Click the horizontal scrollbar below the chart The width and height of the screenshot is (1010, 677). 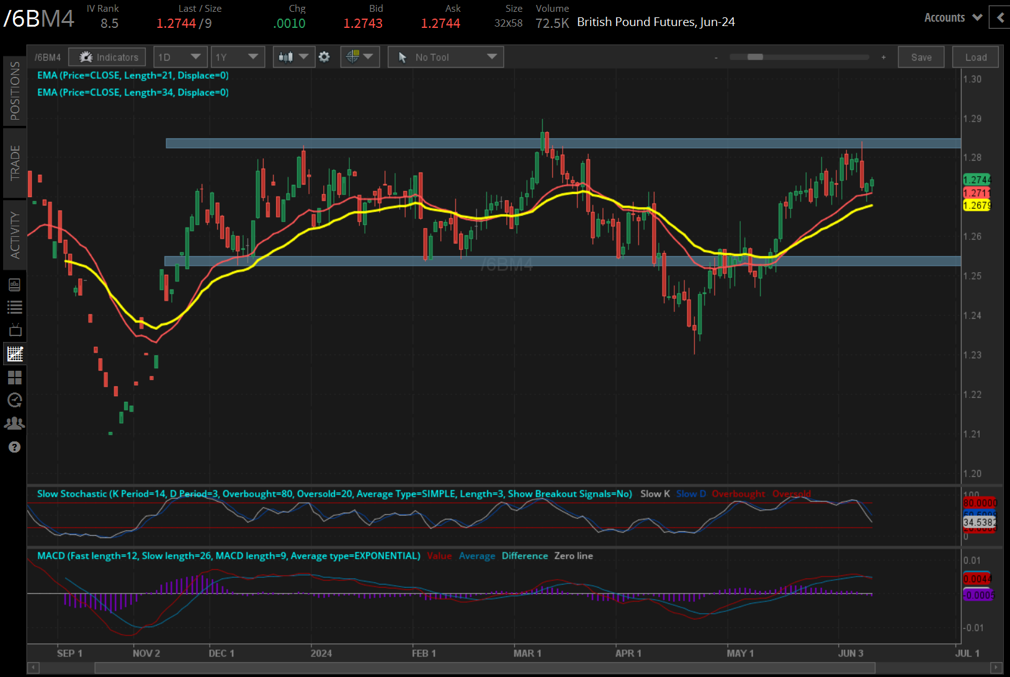(484, 668)
